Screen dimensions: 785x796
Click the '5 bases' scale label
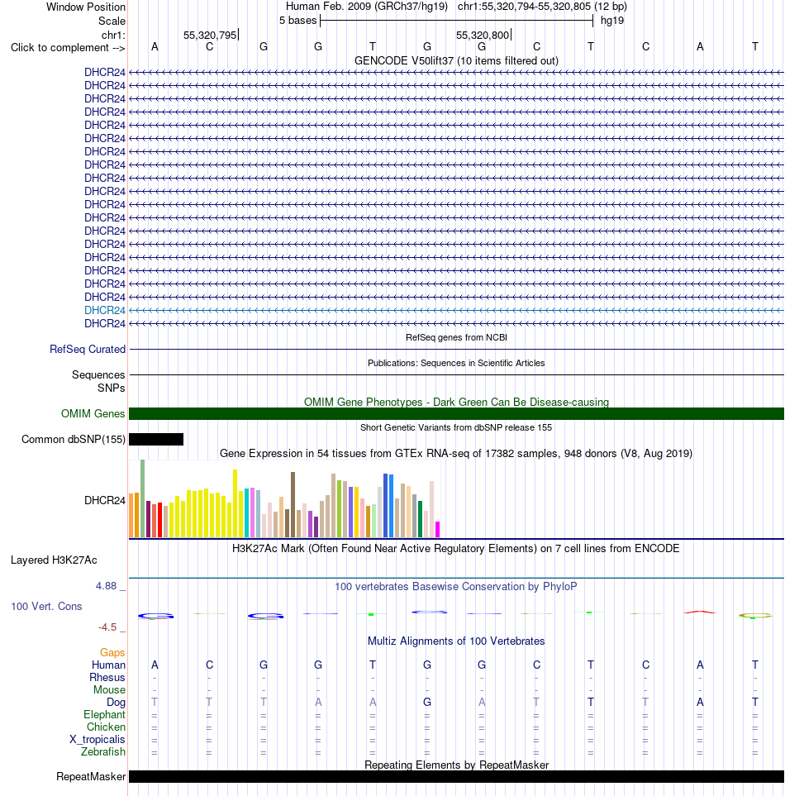297,21
